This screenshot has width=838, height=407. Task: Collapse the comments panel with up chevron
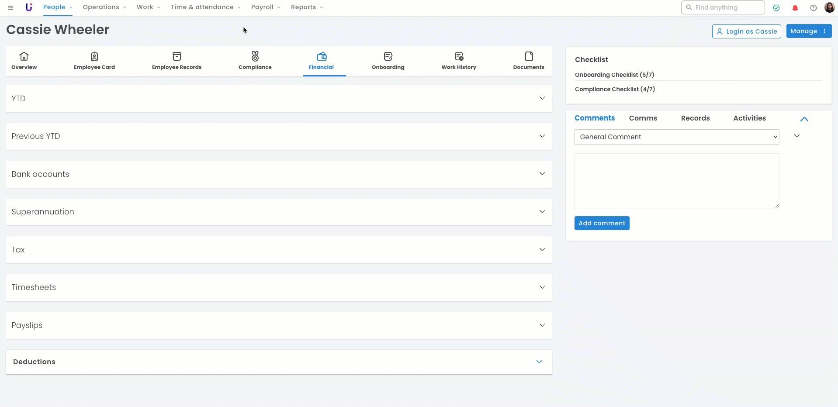point(804,119)
